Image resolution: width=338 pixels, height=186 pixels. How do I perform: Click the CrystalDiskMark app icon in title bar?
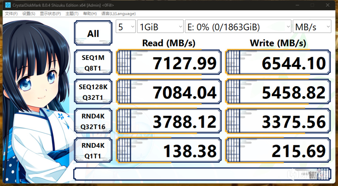point(8,5)
